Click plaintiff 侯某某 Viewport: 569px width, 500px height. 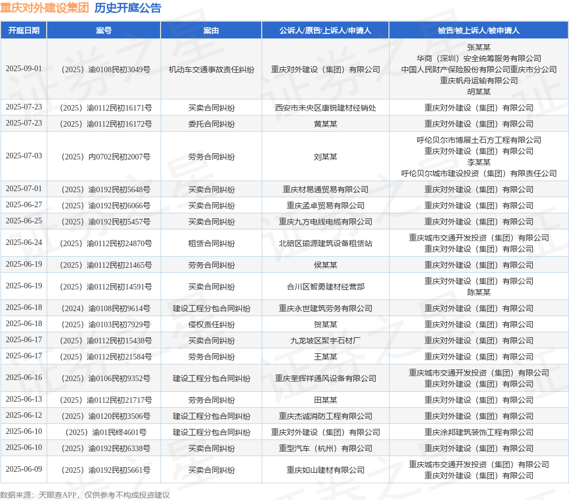pyautogui.click(x=325, y=265)
